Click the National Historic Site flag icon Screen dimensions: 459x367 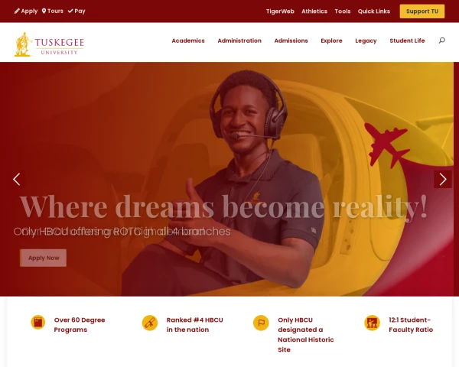pyautogui.click(x=261, y=323)
